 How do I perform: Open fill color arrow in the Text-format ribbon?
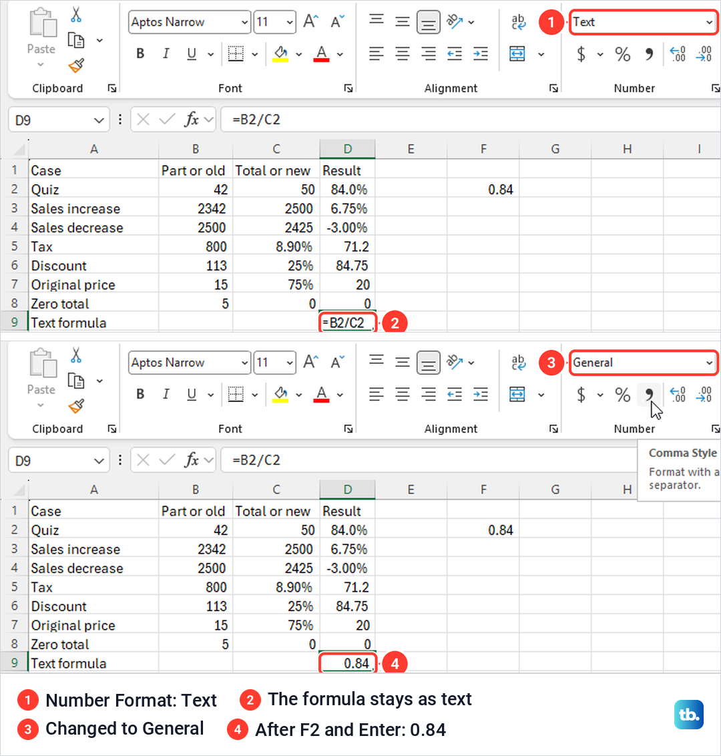point(299,54)
